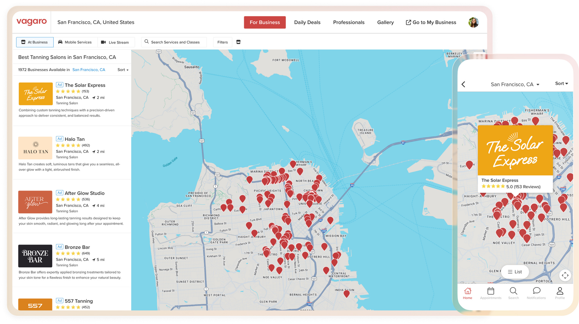The height and width of the screenshot is (324, 579).
Task: Open The Solar Express listing title
Action: 85,85
